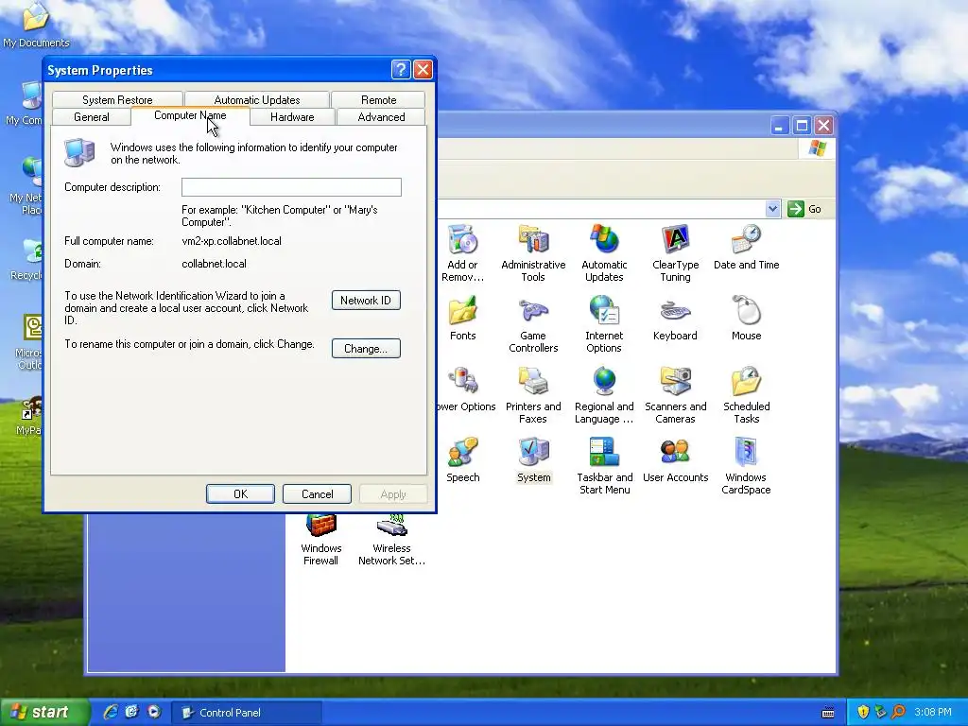This screenshot has height=726, width=968.
Task: Click the Network ID button
Action: [x=366, y=300]
